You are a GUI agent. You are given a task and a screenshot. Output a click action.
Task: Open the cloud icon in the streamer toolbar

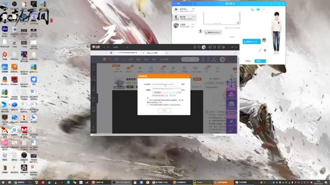pos(196,69)
